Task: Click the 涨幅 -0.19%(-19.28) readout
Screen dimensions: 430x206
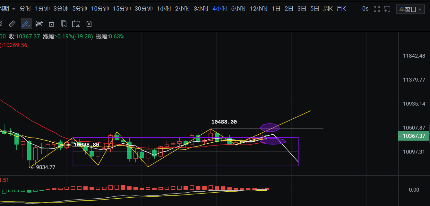Action: 68,36
